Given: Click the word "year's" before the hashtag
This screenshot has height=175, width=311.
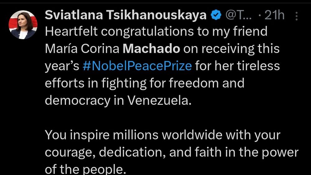Looking at the screenshot, I should (x=63, y=66).
